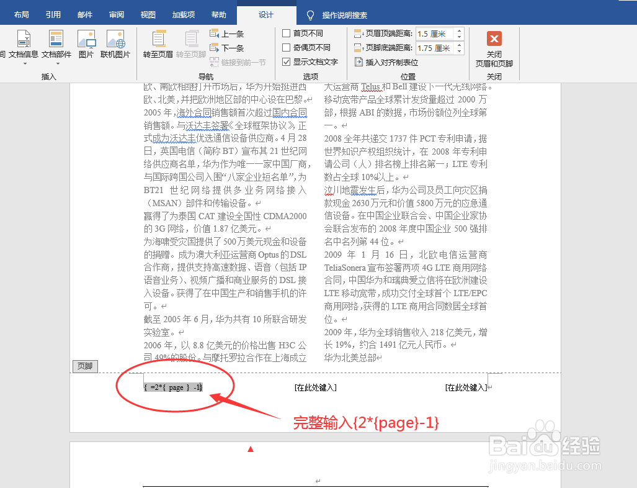The width and height of the screenshot is (637, 488).
Task: Open the 审阅 (Review) tab
Action: [x=117, y=15]
